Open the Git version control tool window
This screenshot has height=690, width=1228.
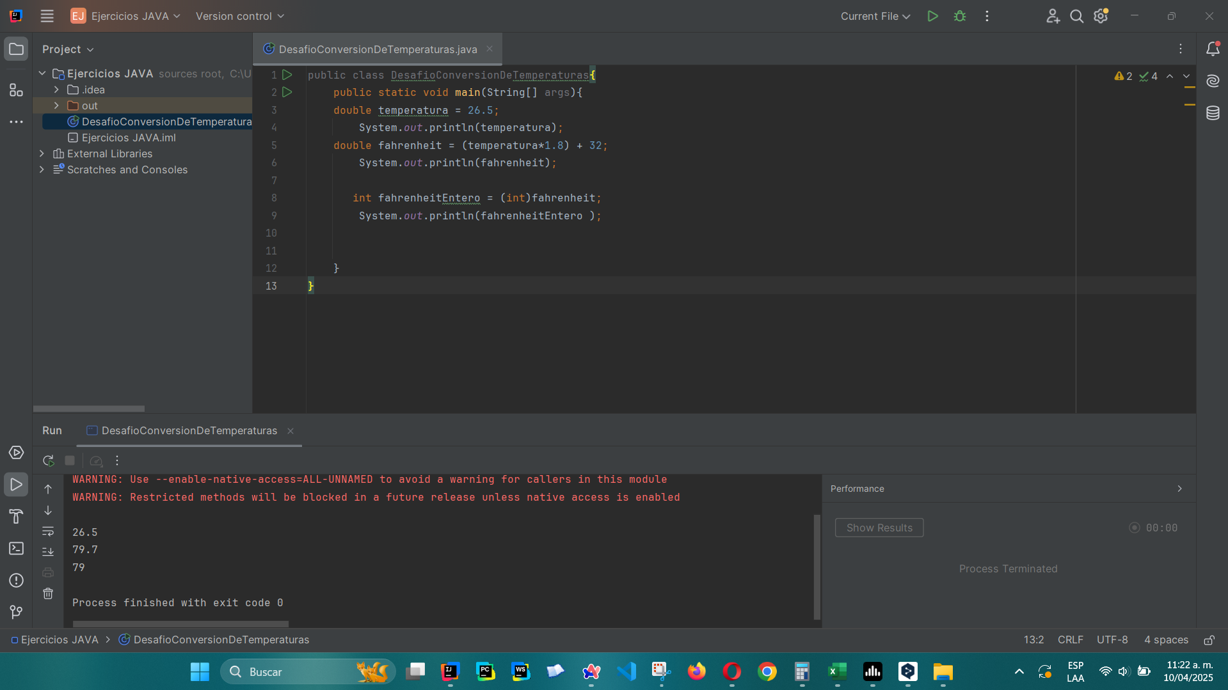pyautogui.click(x=16, y=612)
